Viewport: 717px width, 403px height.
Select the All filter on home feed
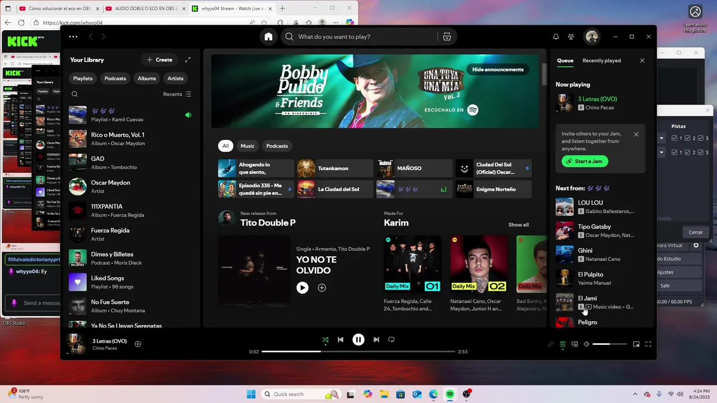point(226,146)
